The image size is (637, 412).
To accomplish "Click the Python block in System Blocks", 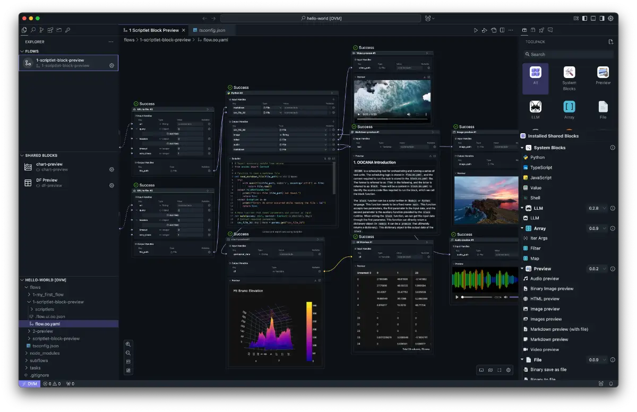I will coord(537,157).
